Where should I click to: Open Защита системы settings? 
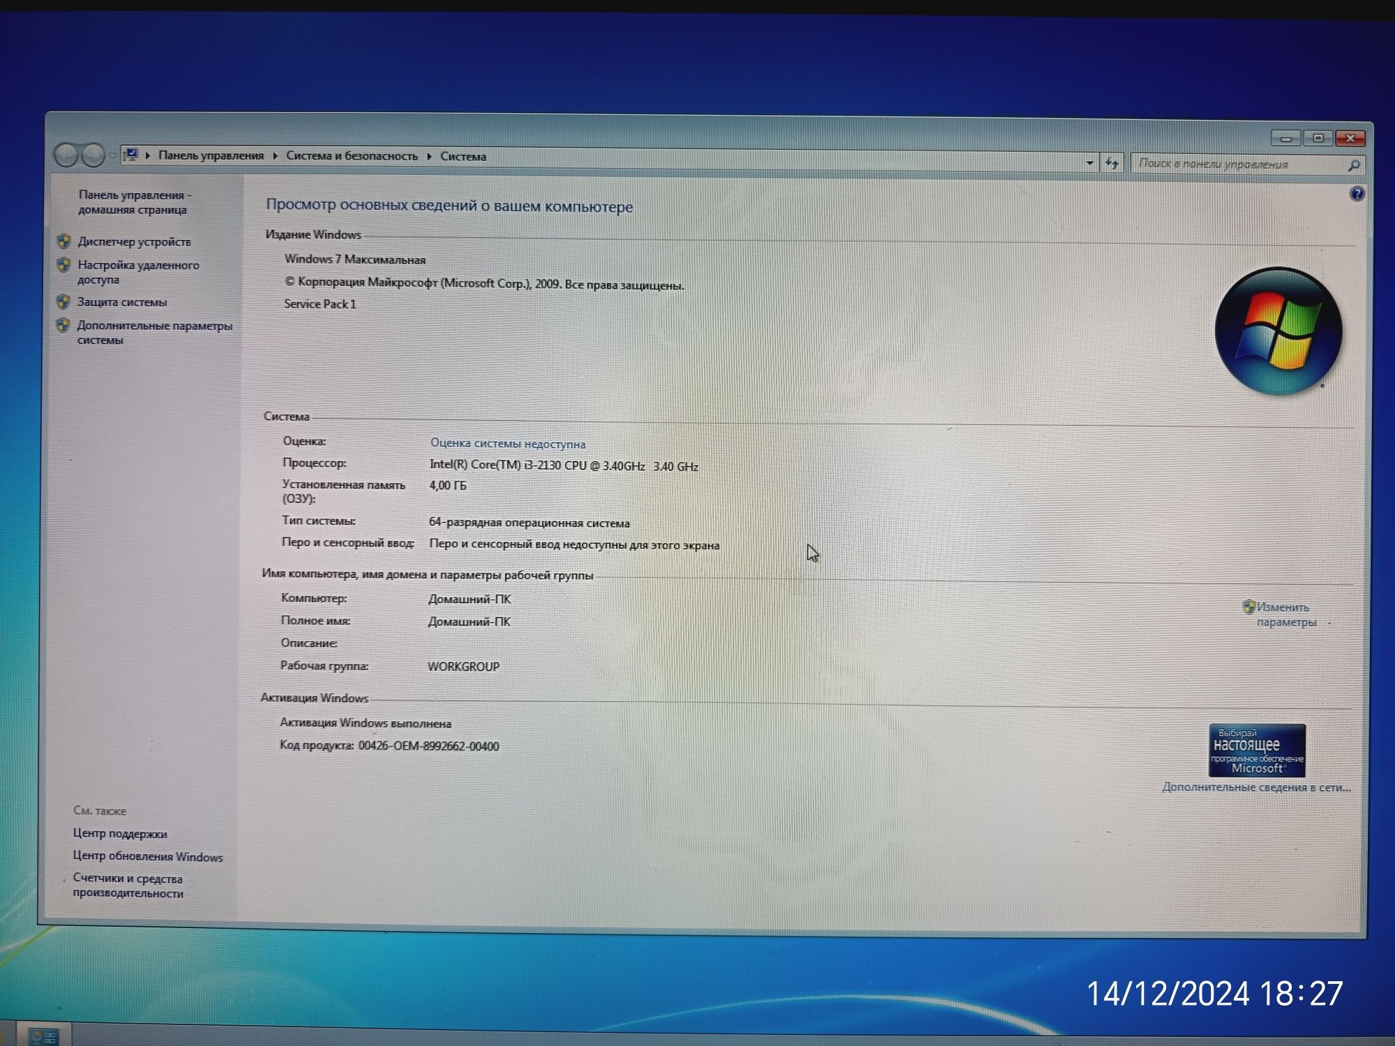pos(122,302)
